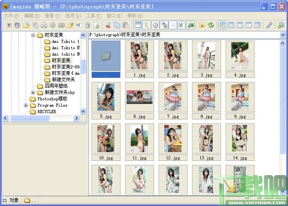Collapse the 时东亚美 parent folder node
288x206 pixels.
[x=33, y=35]
